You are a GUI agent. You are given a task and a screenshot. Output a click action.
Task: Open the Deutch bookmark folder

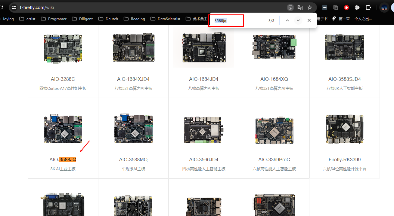[108, 19]
